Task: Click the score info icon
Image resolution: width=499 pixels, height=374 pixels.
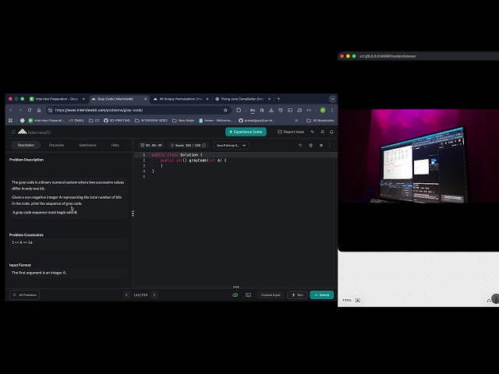Action: pos(204,146)
